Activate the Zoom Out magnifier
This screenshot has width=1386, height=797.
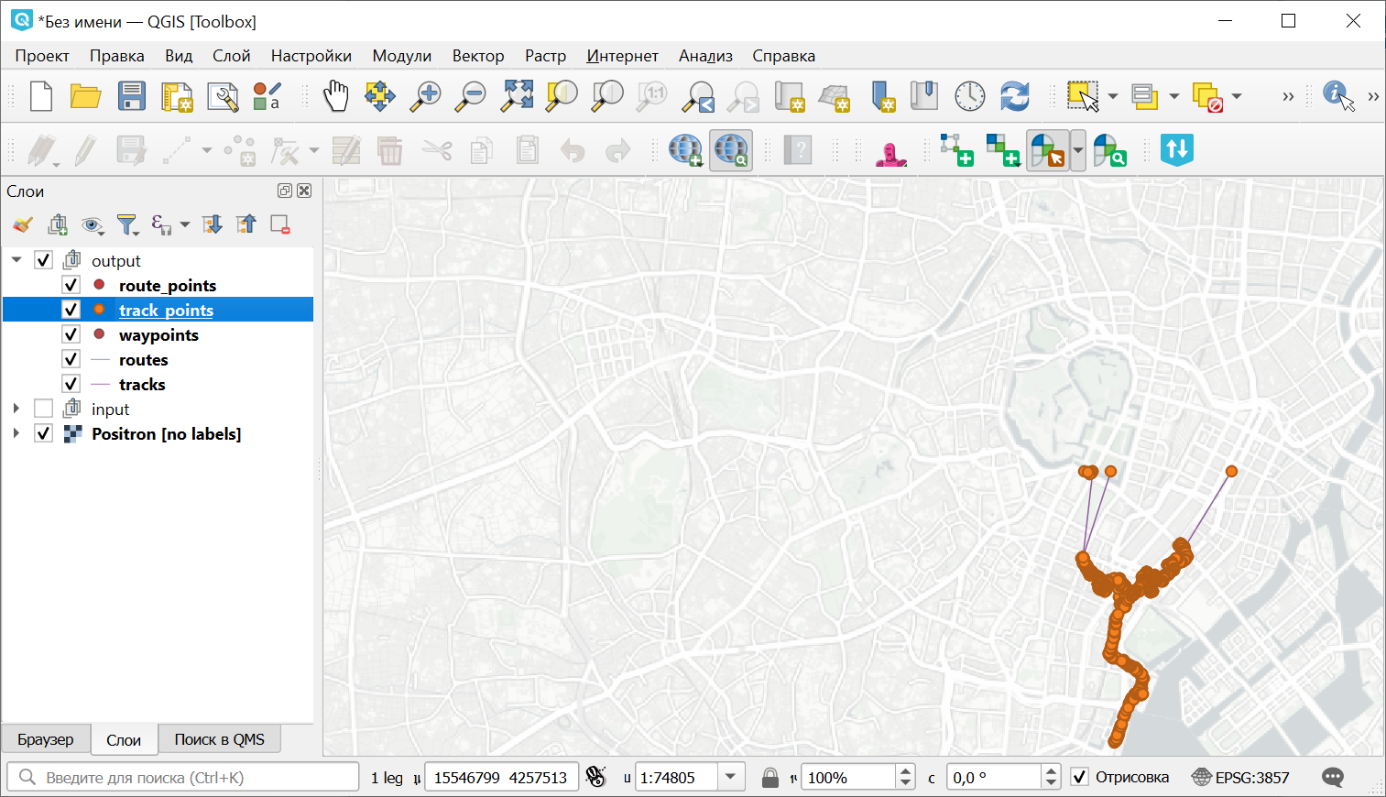(471, 96)
